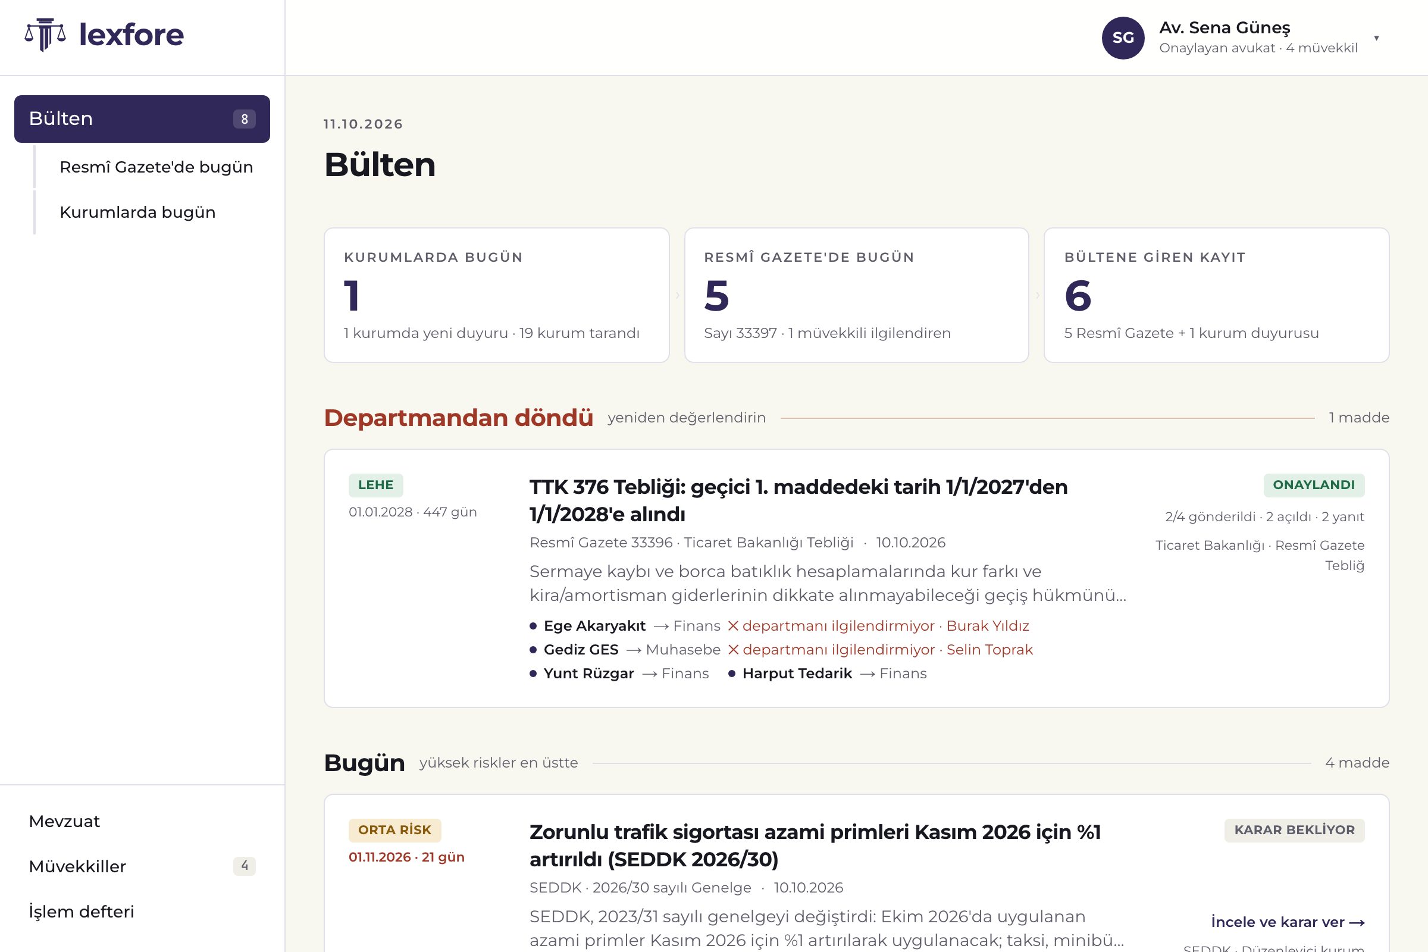Click the KARAR BEKLİYOR status badge
The height and width of the screenshot is (952, 1428).
coord(1295,830)
